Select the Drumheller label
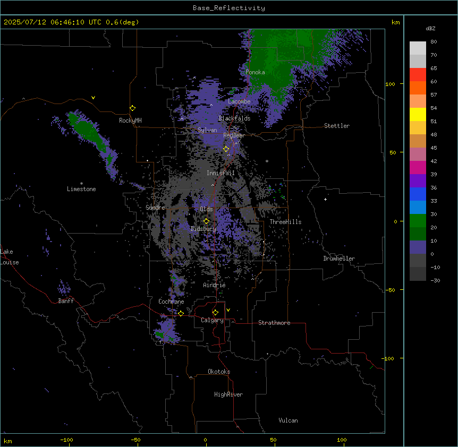 tap(339, 259)
